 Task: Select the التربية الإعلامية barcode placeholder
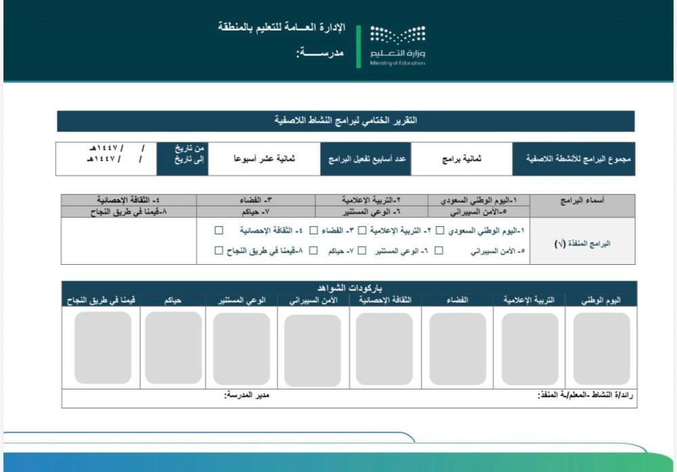(x=529, y=349)
